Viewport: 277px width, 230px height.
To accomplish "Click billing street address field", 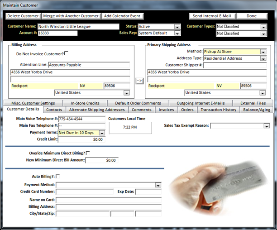I will 70,72.
